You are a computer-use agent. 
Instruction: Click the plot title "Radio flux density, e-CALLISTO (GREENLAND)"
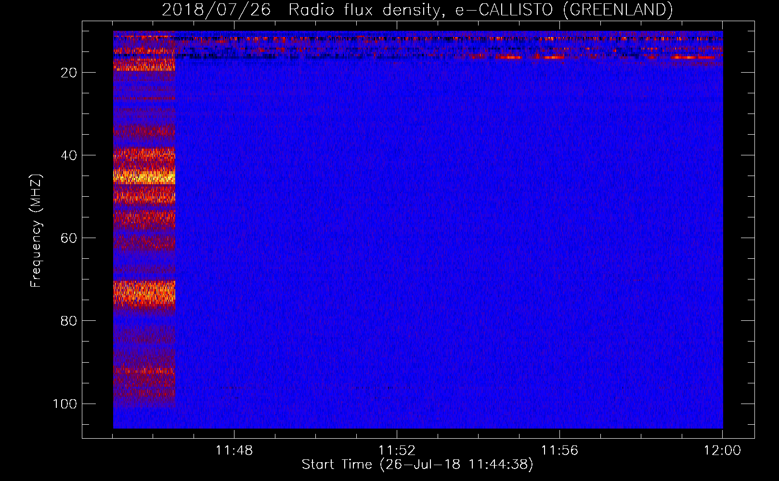coord(480,10)
